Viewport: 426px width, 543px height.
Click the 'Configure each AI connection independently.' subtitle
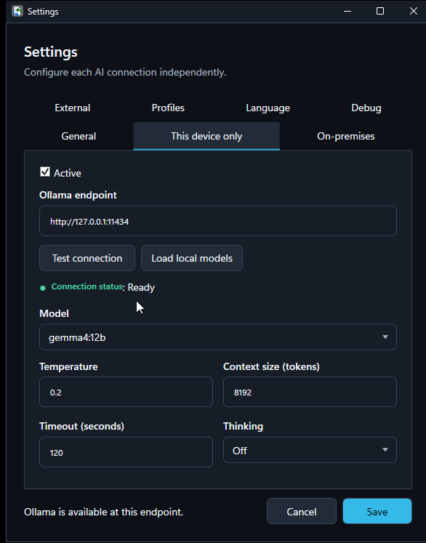125,72
